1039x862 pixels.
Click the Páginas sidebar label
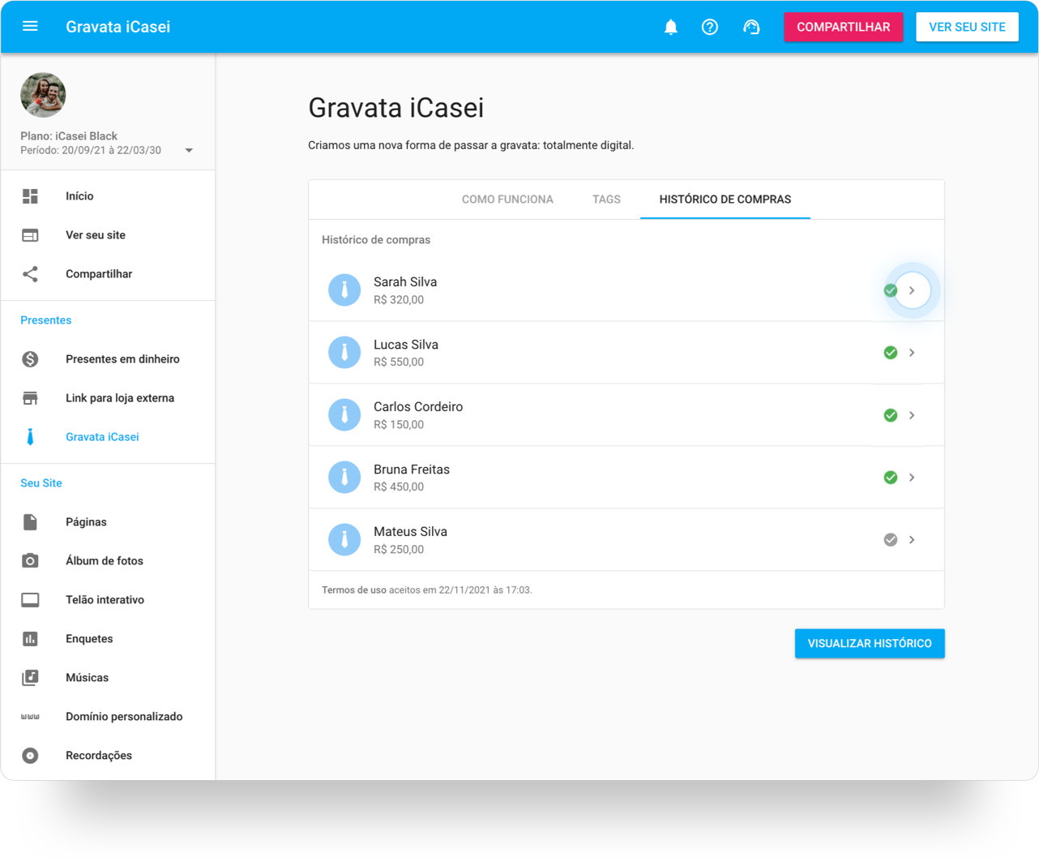click(86, 522)
